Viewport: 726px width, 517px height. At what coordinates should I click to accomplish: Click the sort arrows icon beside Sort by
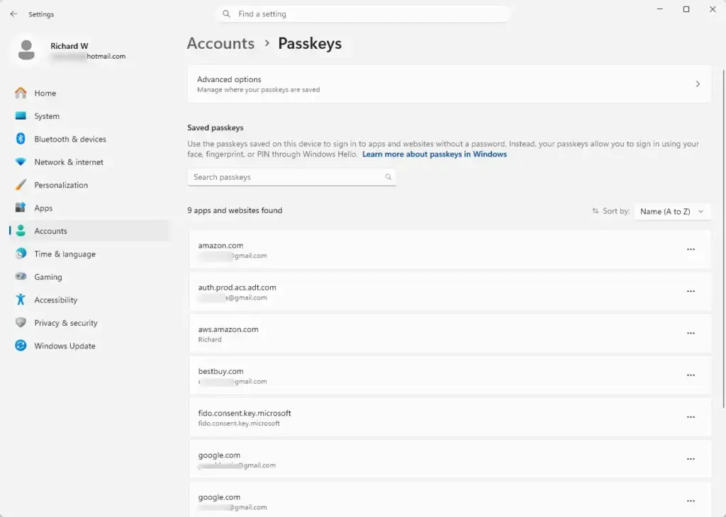[x=595, y=211]
